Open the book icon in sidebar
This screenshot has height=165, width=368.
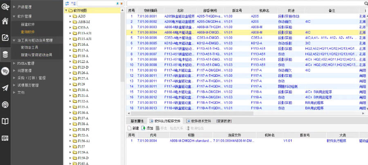5,121
